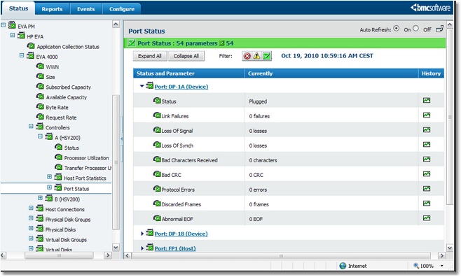The height and width of the screenshot is (277, 461).
Task: Expand the Host Port Statistics node
Action: 49,177
